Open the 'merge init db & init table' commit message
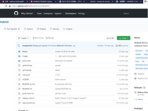 [x=65, y=51]
